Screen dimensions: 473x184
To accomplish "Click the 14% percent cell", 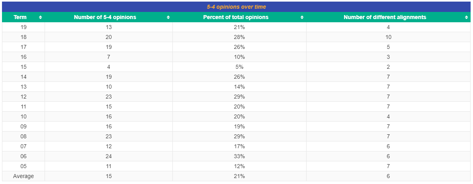I will click(x=239, y=87).
